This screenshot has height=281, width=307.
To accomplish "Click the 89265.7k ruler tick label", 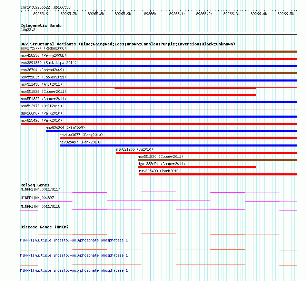I will [x=69, y=14].
